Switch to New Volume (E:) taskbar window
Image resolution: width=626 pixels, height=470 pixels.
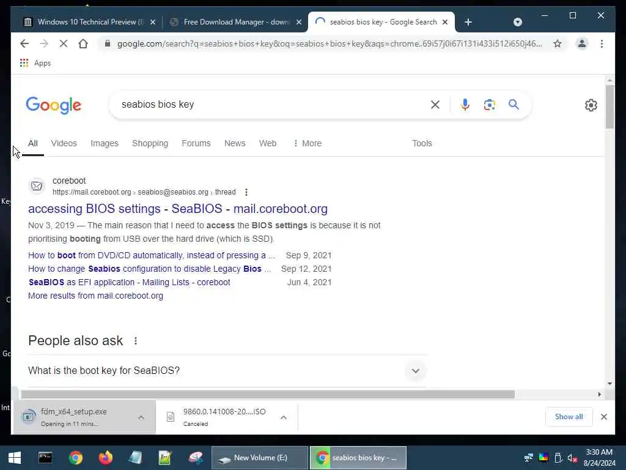click(259, 458)
